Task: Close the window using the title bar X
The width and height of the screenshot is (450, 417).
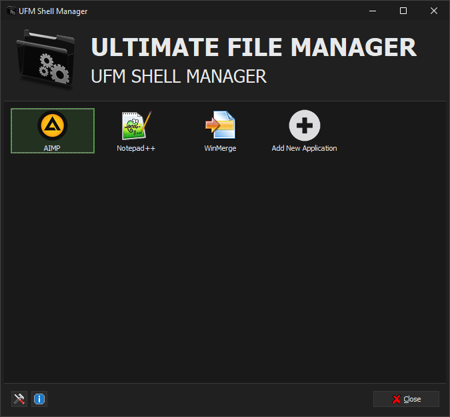Action: 434,11
